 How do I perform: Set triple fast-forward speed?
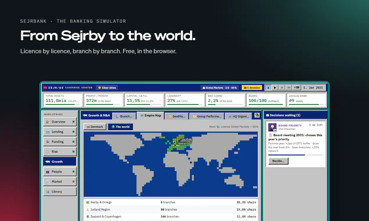(289, 88)
